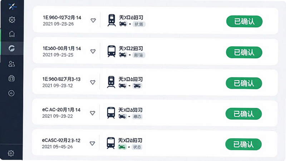Click train icon in 1E960 2021 09-28-26 row
This screenshot has width=286, height=161.
pyautogui.click(x=112, y=20)
